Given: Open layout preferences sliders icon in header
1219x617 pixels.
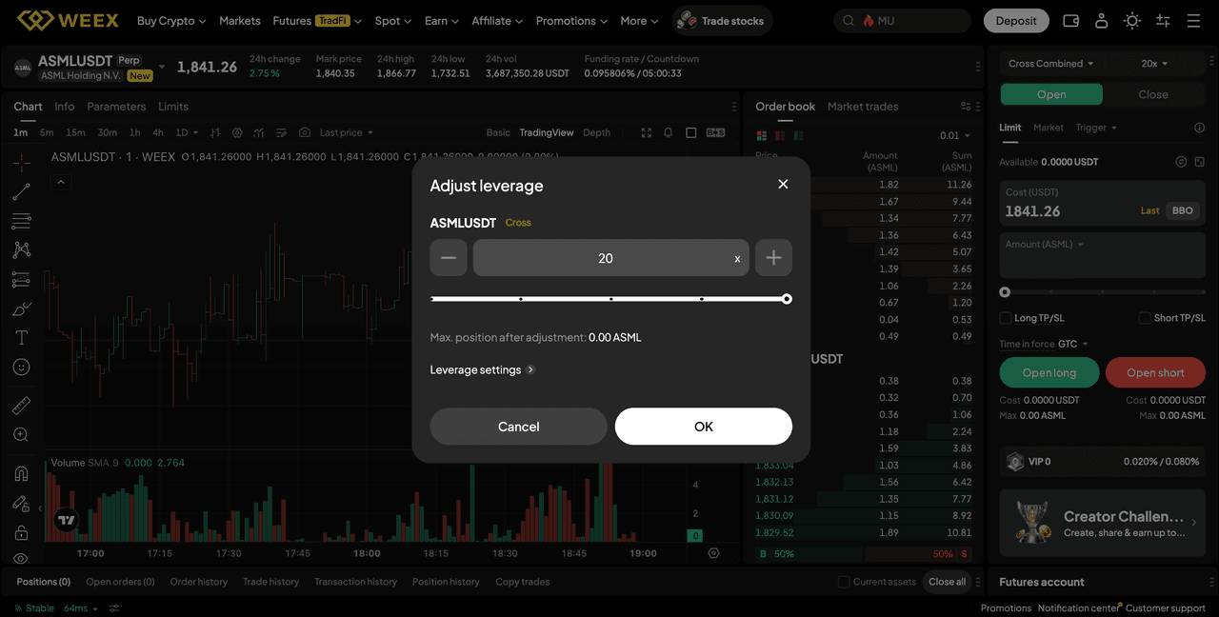Looking at the screenshot, I should 1163,21.
